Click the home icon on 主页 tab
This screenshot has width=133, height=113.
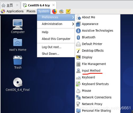[x=3, y=5]
